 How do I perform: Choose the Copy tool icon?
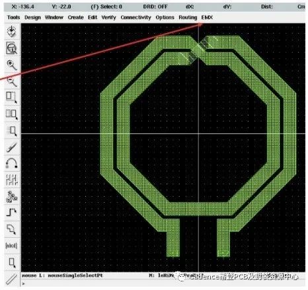(11, 114)
